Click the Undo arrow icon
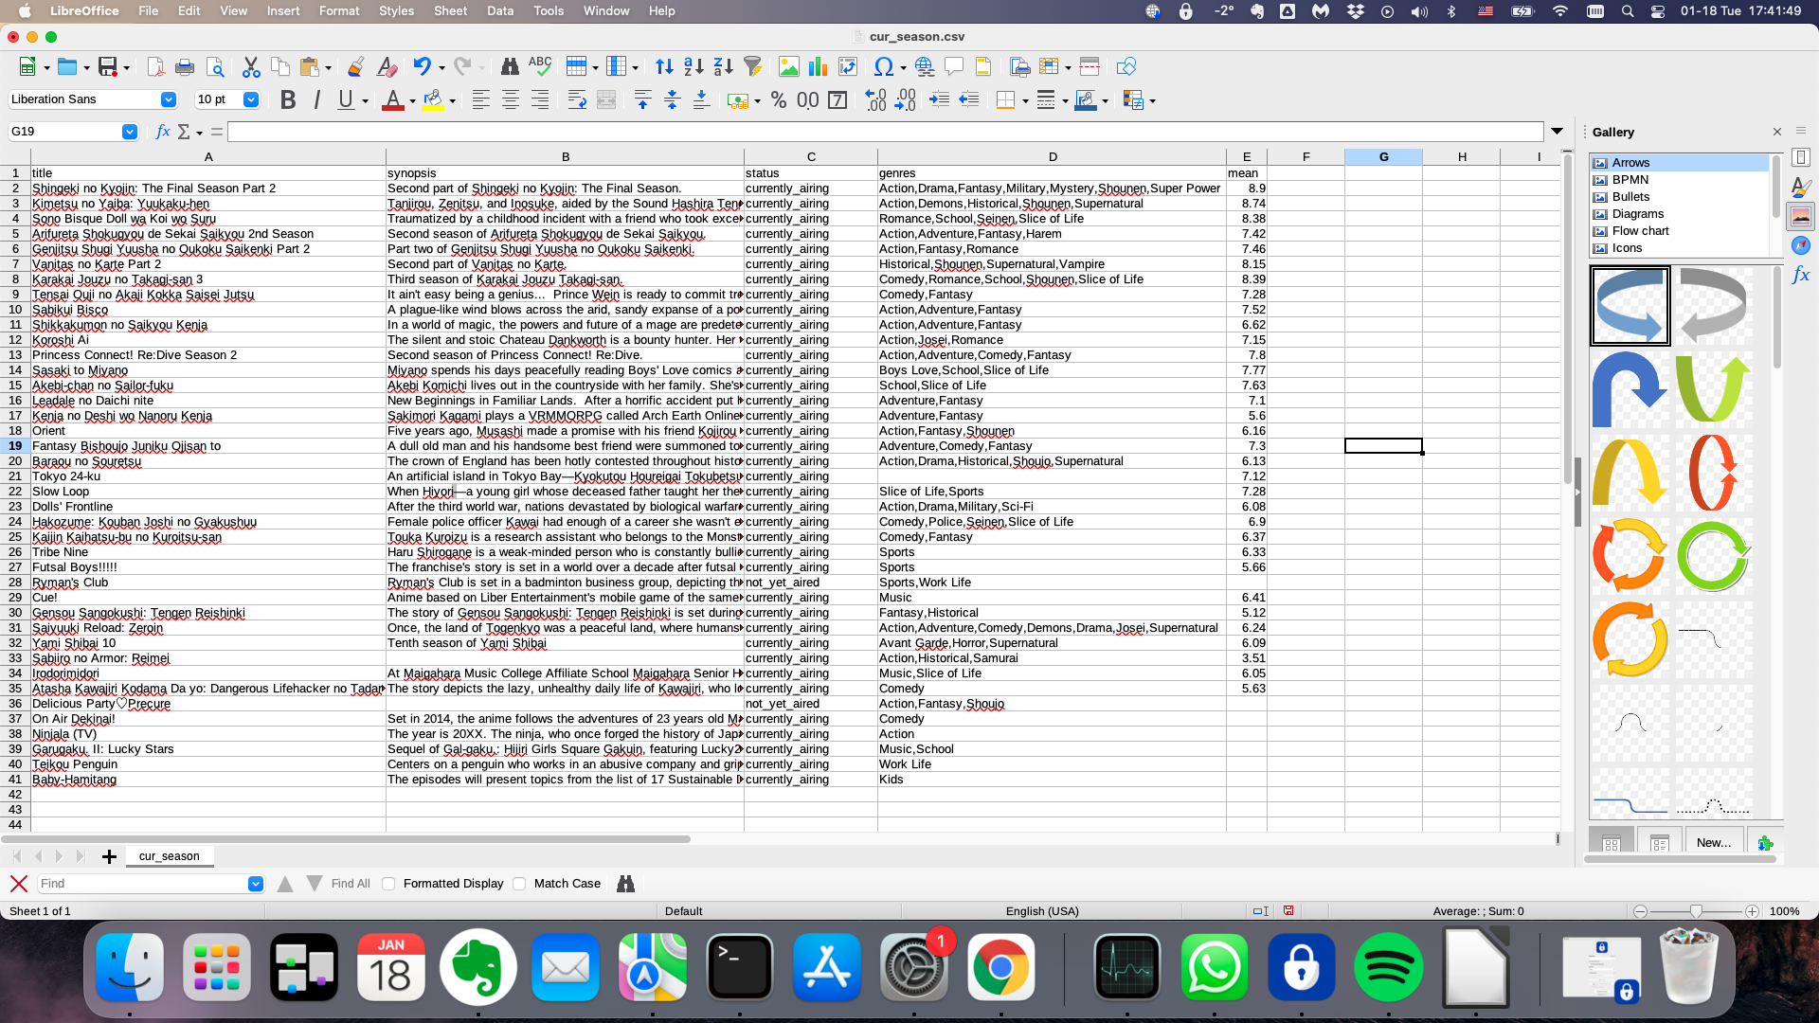Screen dimensions: 1819x1023 click(x=422, y=67)
